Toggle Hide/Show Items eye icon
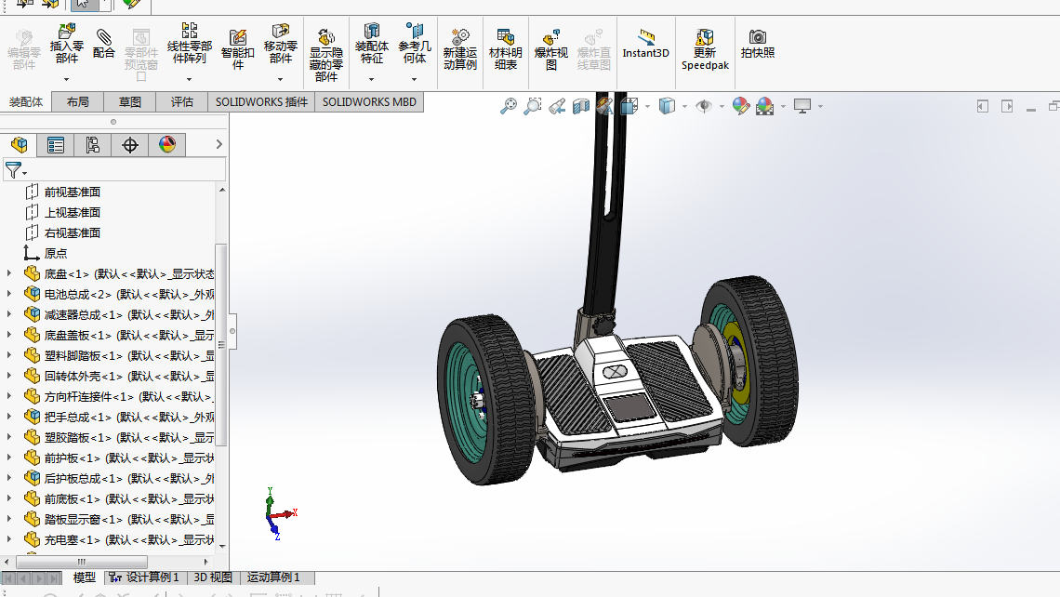 [x=704, y=106]
